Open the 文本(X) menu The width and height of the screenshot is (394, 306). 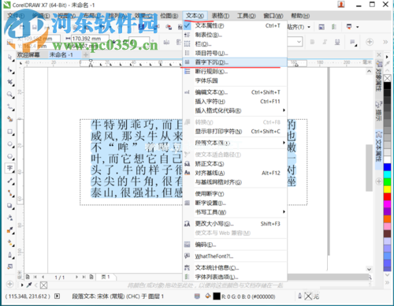tap(195, 16)
